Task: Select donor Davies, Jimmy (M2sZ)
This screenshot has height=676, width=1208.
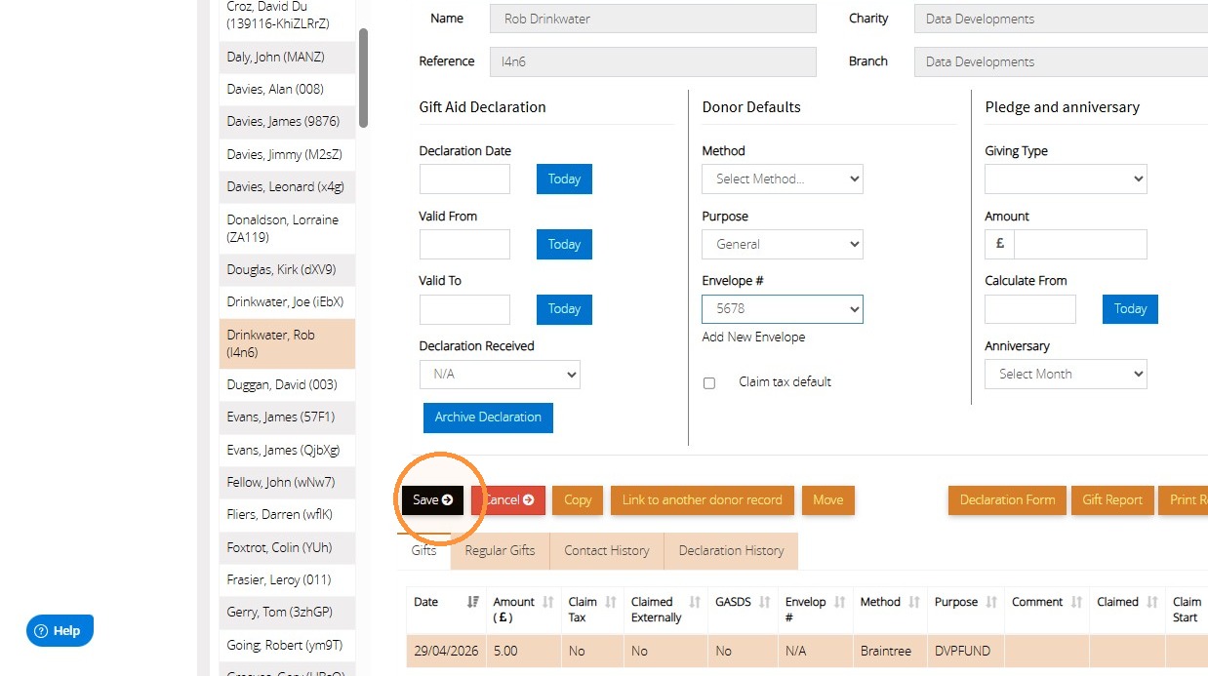Action: [287, 154]
